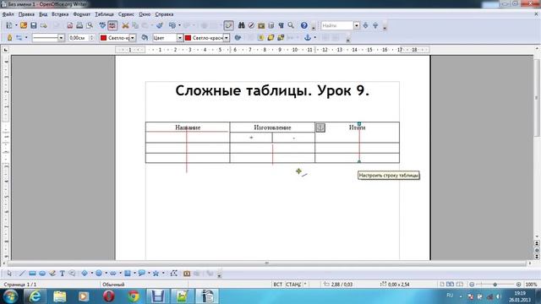
Task: Select the arrow Select tool
Action: 9,274
